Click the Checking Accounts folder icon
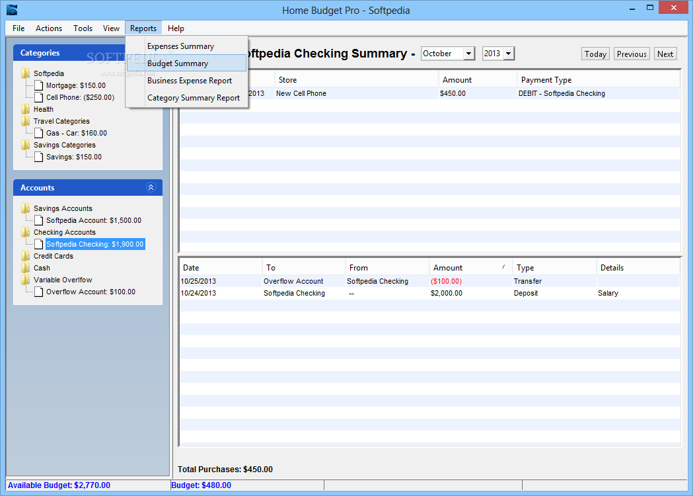This screenshot has width=693, height=496. click(25, 232)
